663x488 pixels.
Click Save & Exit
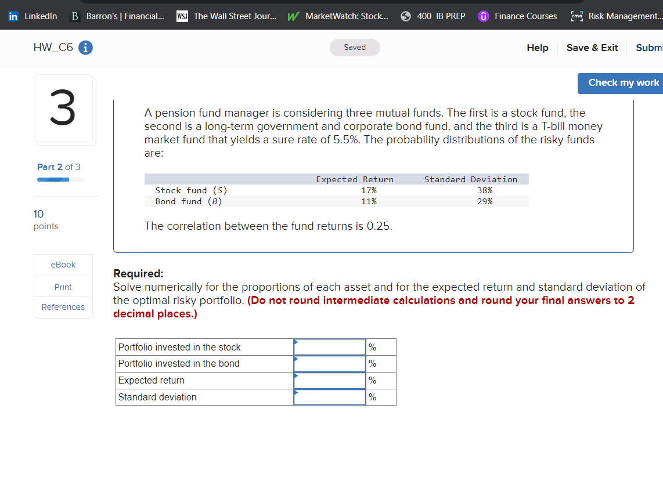click(x=592, y=48)
